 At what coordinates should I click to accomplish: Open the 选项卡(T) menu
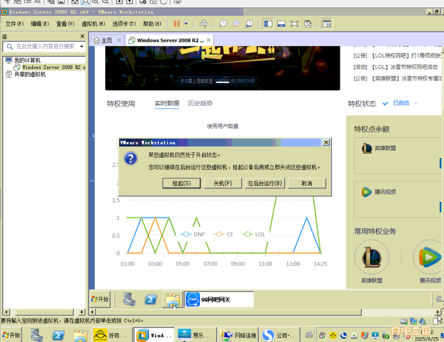click(124, 24)
